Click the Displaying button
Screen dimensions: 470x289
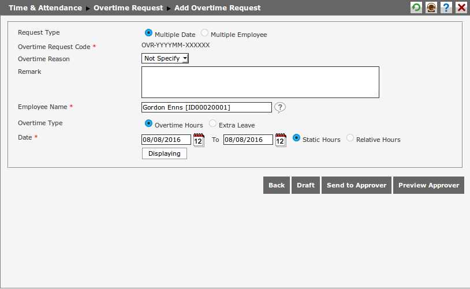[x=165, y=153]
